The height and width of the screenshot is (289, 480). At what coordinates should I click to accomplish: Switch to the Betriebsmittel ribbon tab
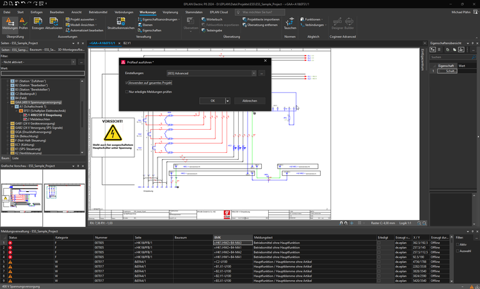[x=98, y=12]
